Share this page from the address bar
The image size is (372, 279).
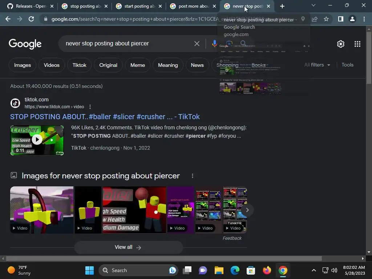point(315,19)
